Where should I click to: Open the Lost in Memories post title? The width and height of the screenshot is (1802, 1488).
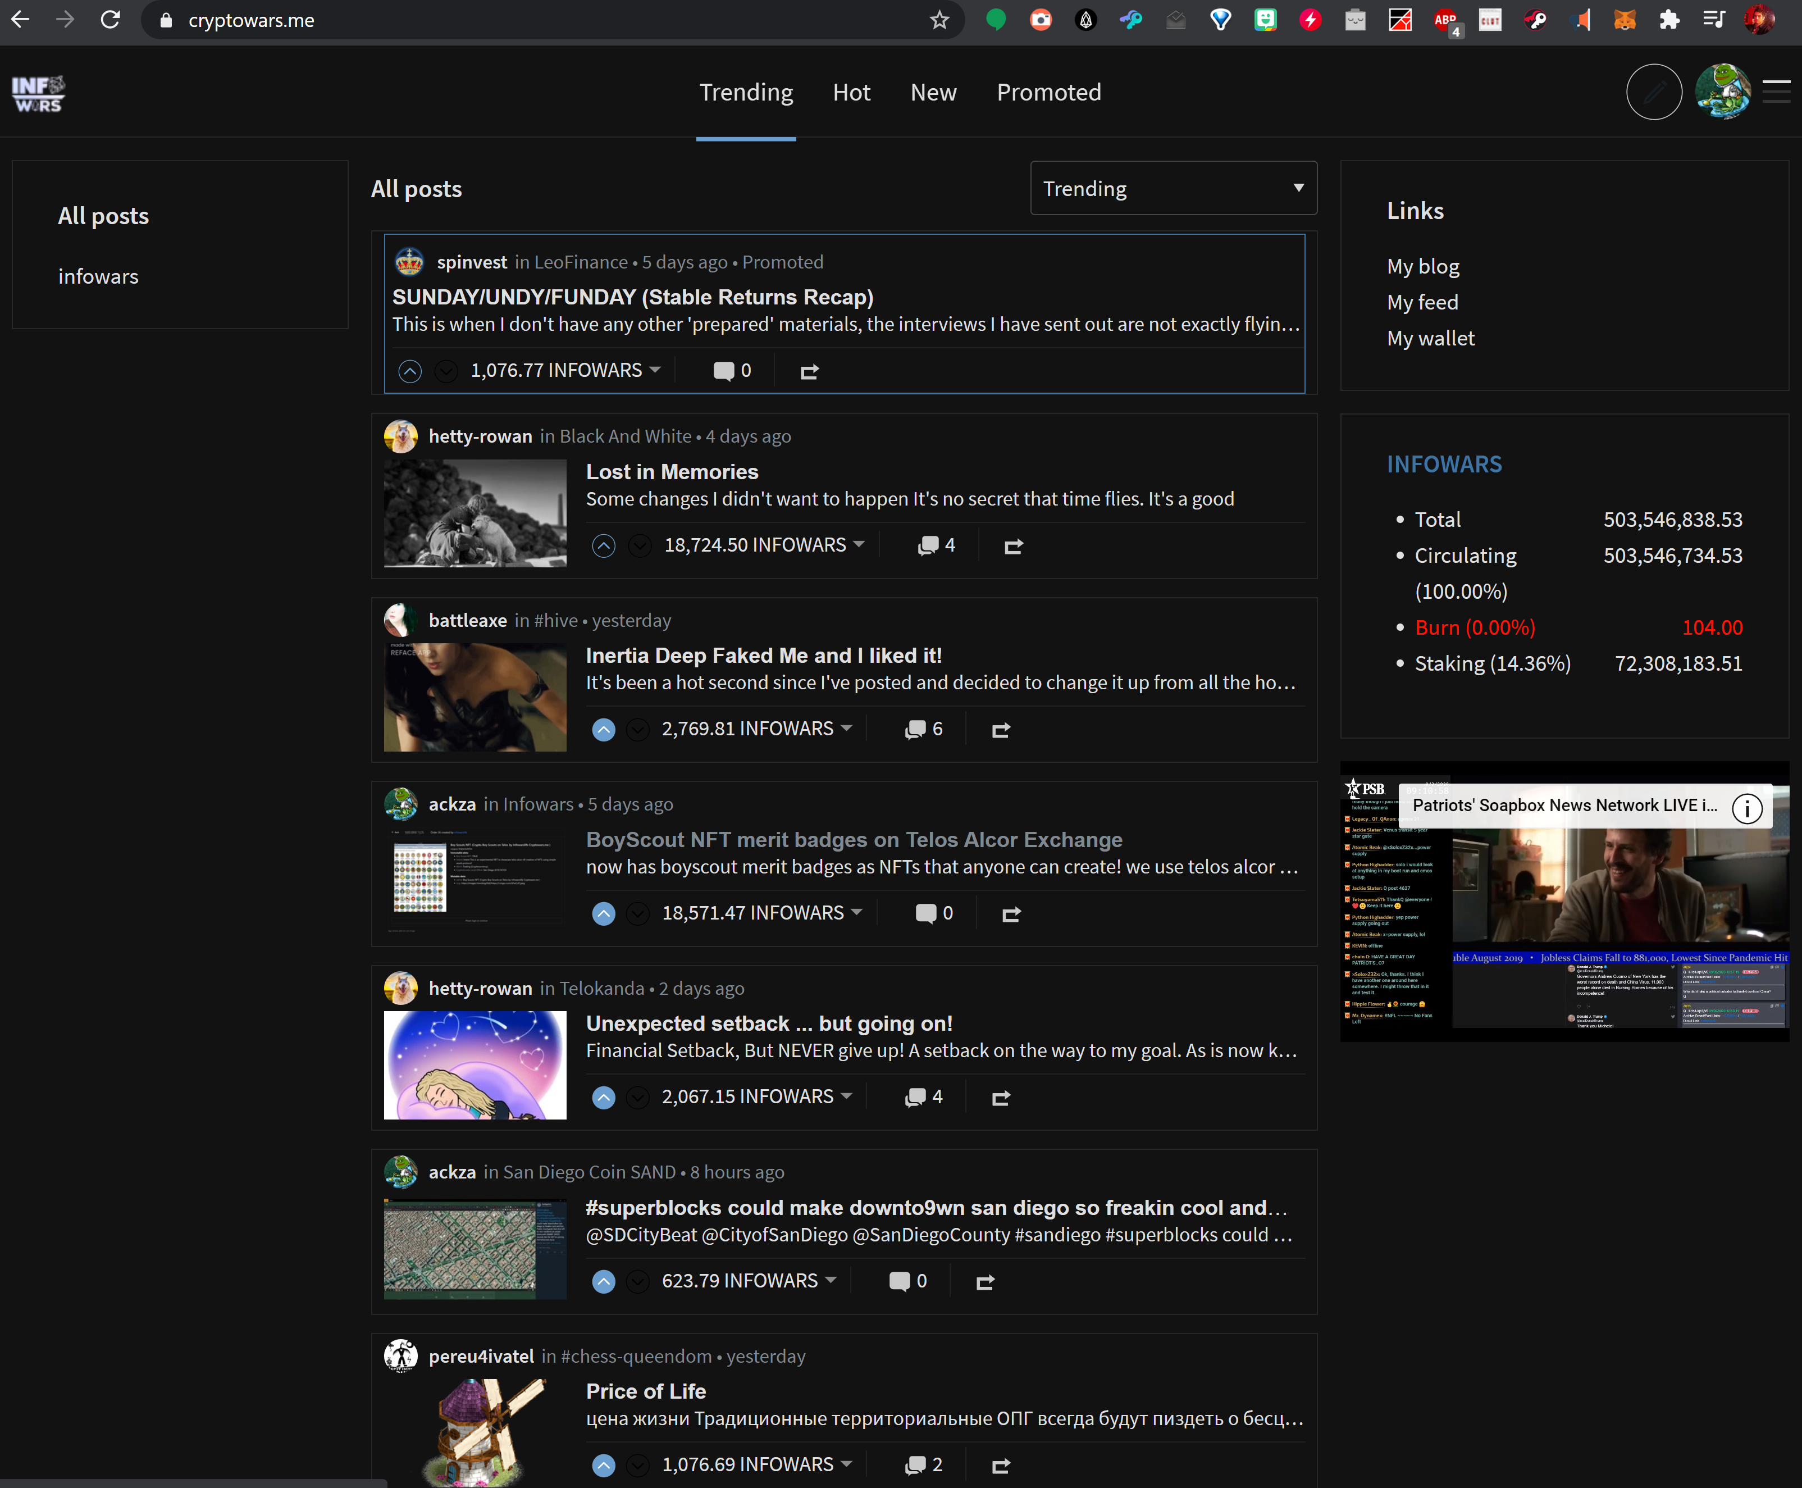tap(672, 472)
